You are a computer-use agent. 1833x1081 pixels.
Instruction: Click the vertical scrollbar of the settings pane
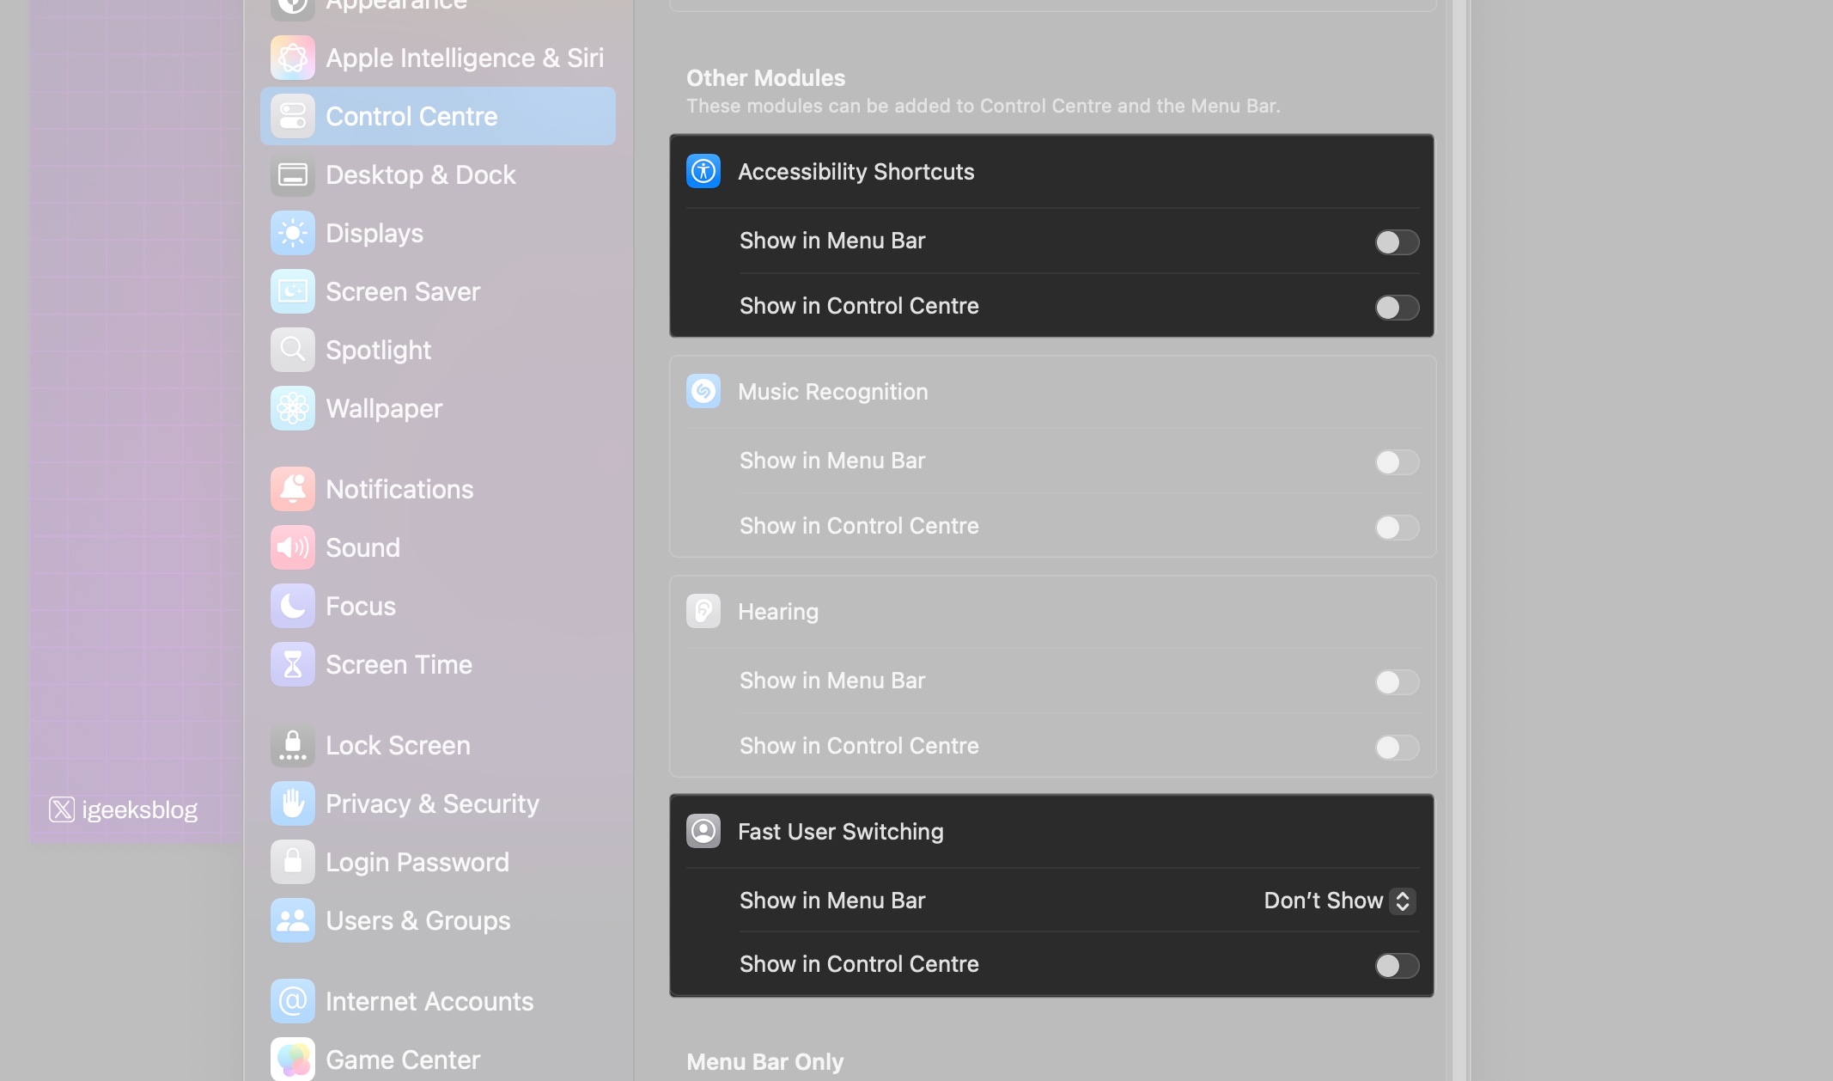(x=1460, y=516)
